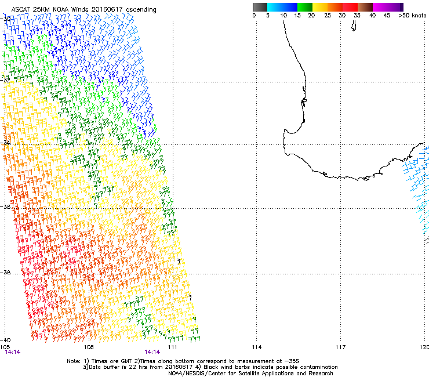Click the green 15-20 knots legend swatch

[305, 7]
